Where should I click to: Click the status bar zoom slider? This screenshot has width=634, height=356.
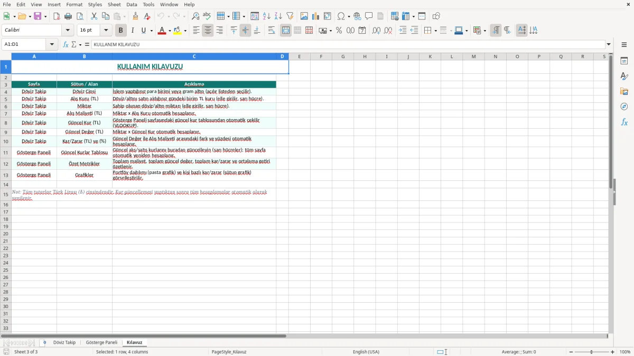coord(592,352)
